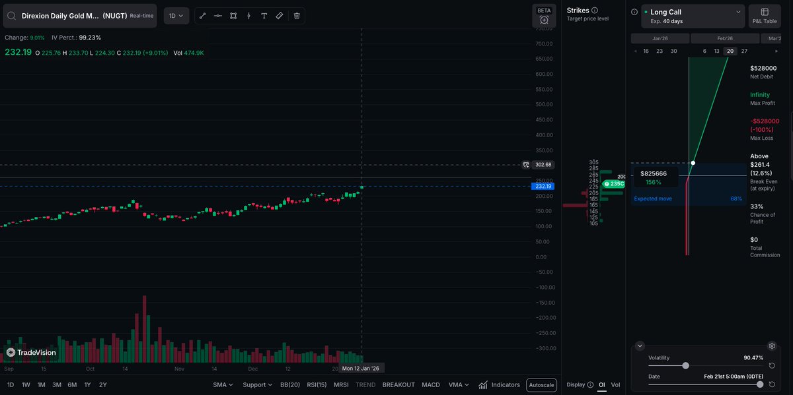Toggle the TREND indicator
The image size is (793, 395).
point(365,384)
